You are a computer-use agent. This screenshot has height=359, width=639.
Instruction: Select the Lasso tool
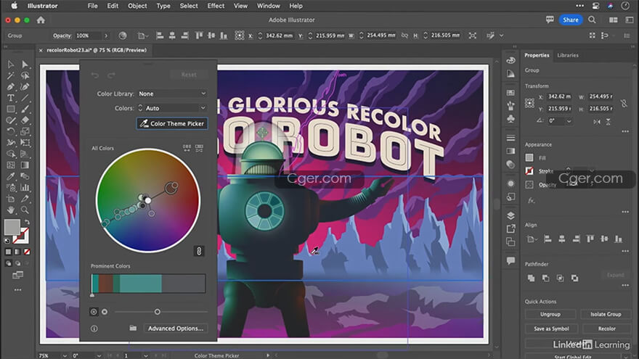[25, 75]
